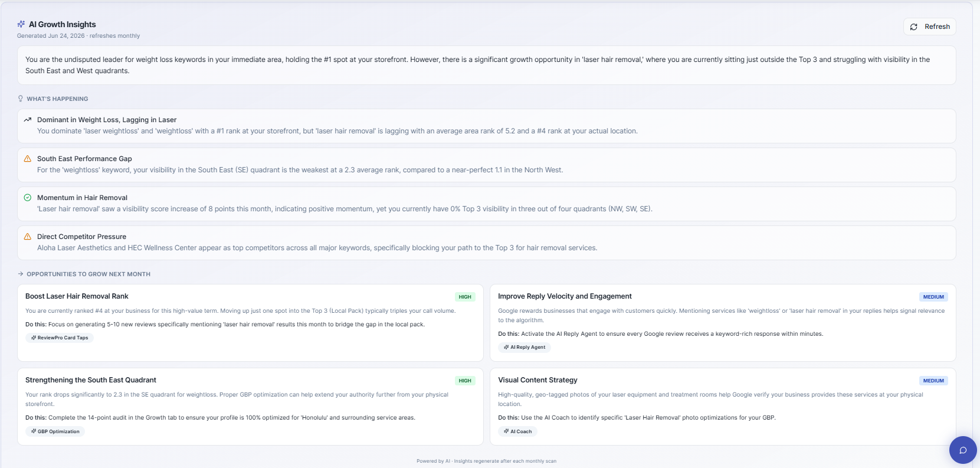Select the Dominant in Weight Loss, Lagging in Laser heading
Screen dimensions: 980x468
tap(107, 120)
